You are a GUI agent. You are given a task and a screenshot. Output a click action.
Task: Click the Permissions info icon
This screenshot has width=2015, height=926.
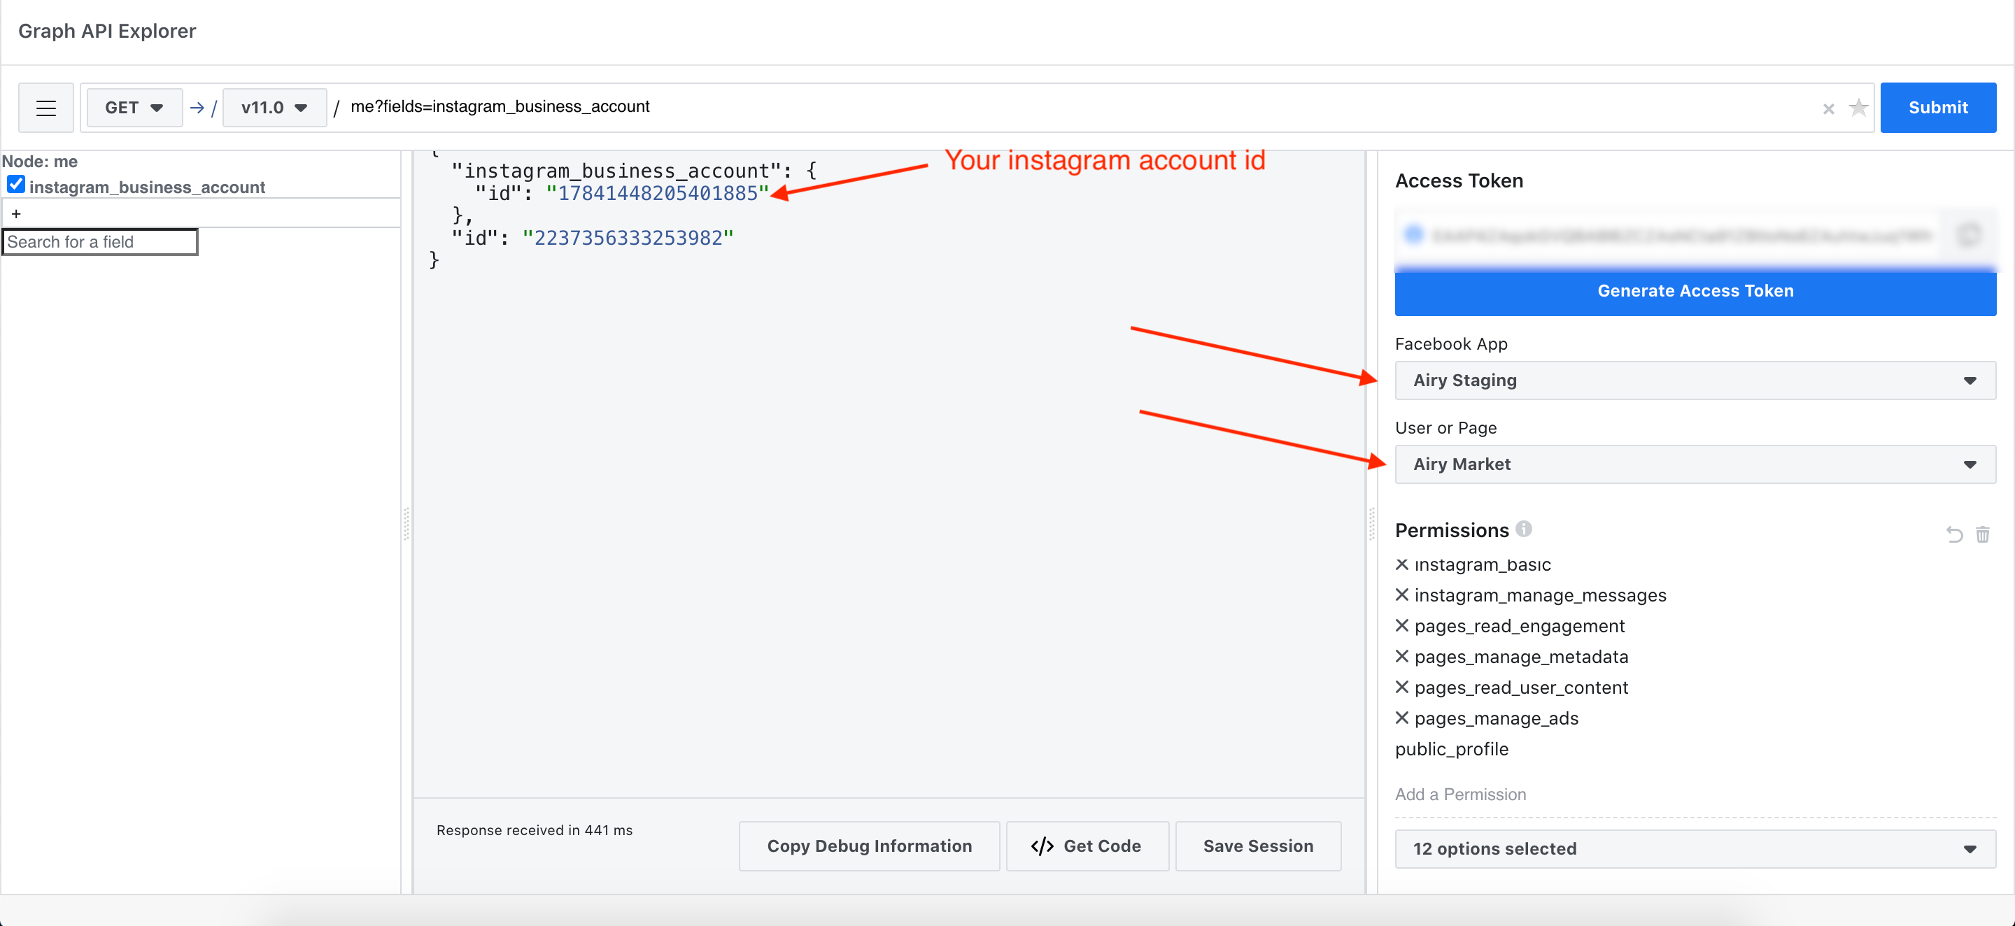click(1523, 529)
